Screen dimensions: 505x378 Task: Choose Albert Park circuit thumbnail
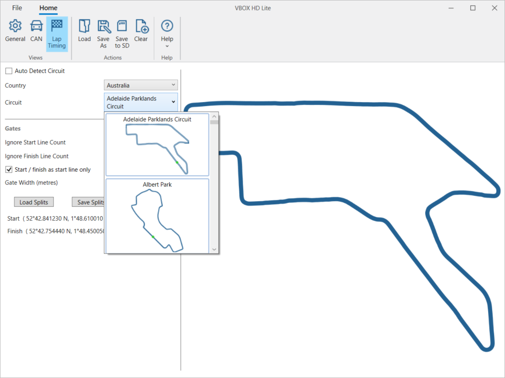pyautogui.click(x=157, y=216)
